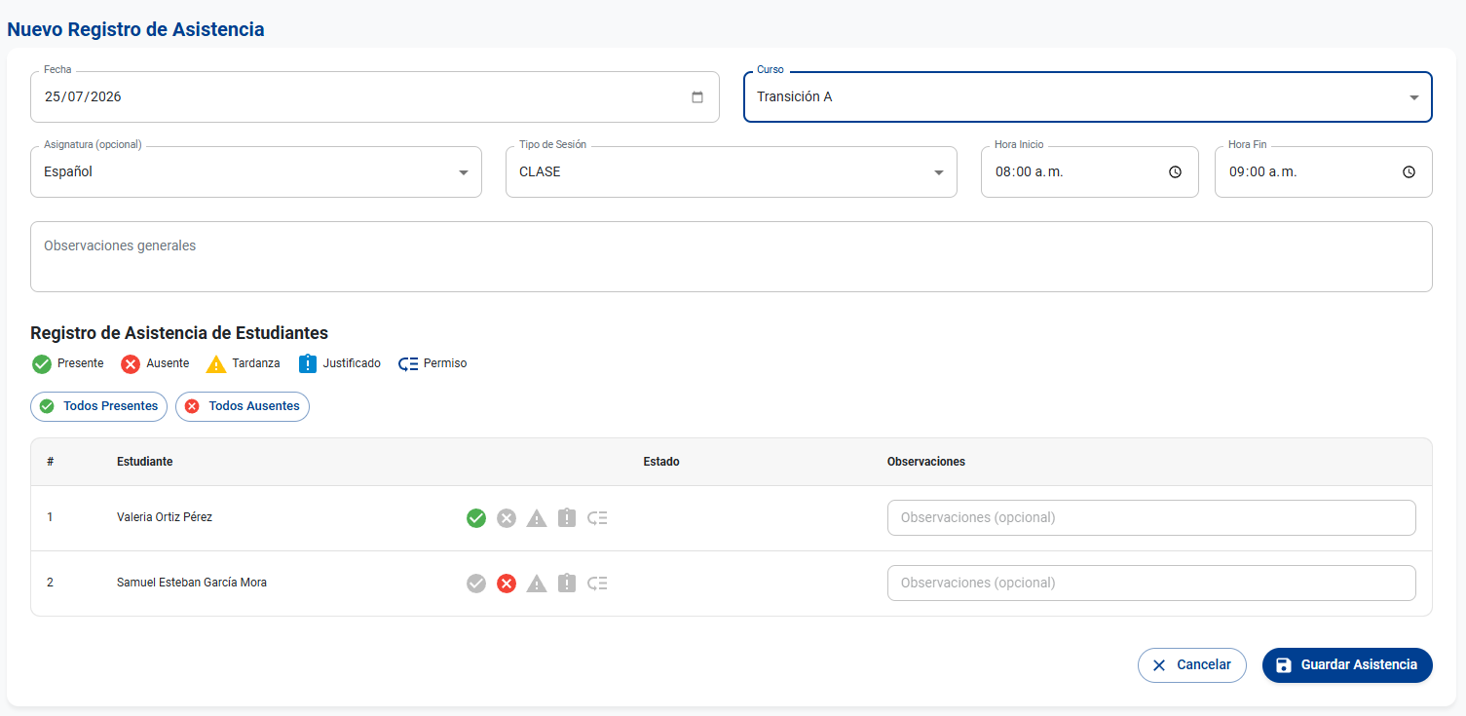Click the Nuevo Registro de Asistencia heading
Screen dimensions: 1466x716
135,29
